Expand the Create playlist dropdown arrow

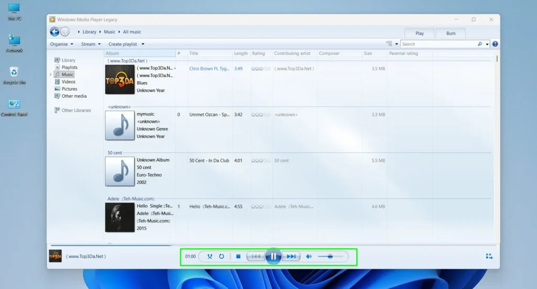click(143, 44)
